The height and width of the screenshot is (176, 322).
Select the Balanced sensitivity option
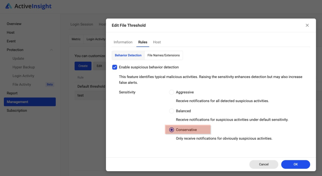[x=172, y=111]
